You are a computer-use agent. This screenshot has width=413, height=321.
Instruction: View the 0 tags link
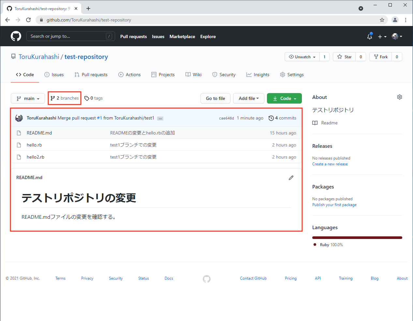[94, 98]
